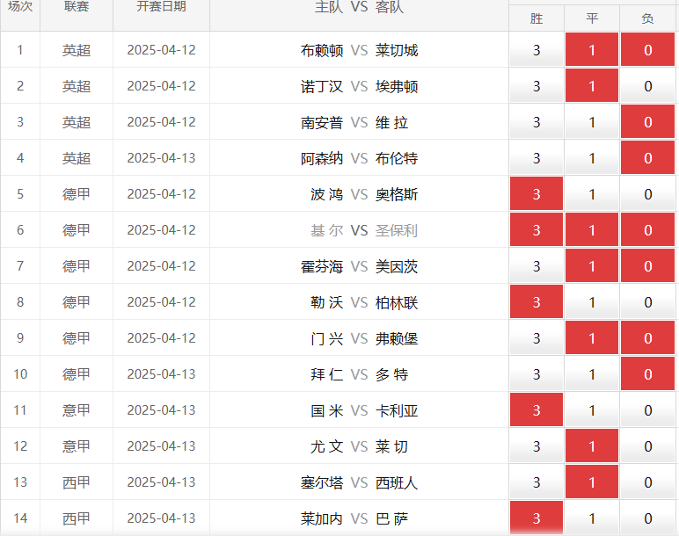Toggle win (3) for 莱加内 VS 巴萨
The image size is (679, 536).
[537, 518]
